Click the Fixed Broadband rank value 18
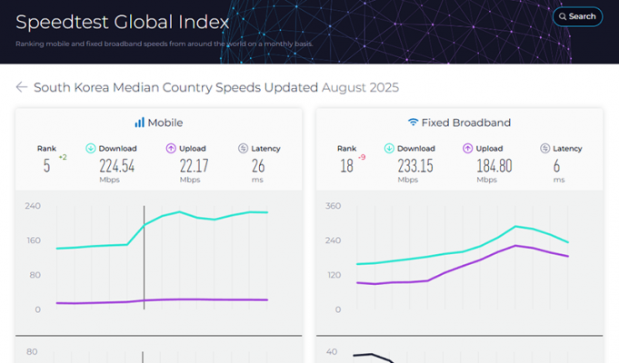 346,166
